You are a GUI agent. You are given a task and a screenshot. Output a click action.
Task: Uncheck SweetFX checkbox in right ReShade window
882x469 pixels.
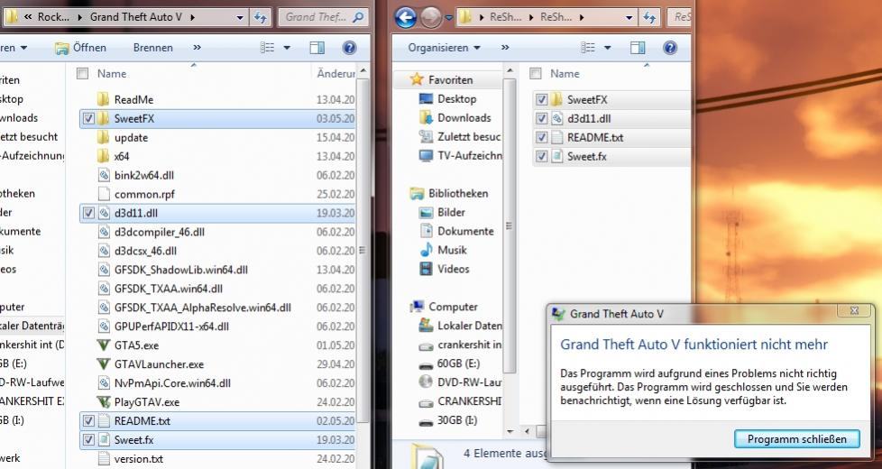pos(541,99)
